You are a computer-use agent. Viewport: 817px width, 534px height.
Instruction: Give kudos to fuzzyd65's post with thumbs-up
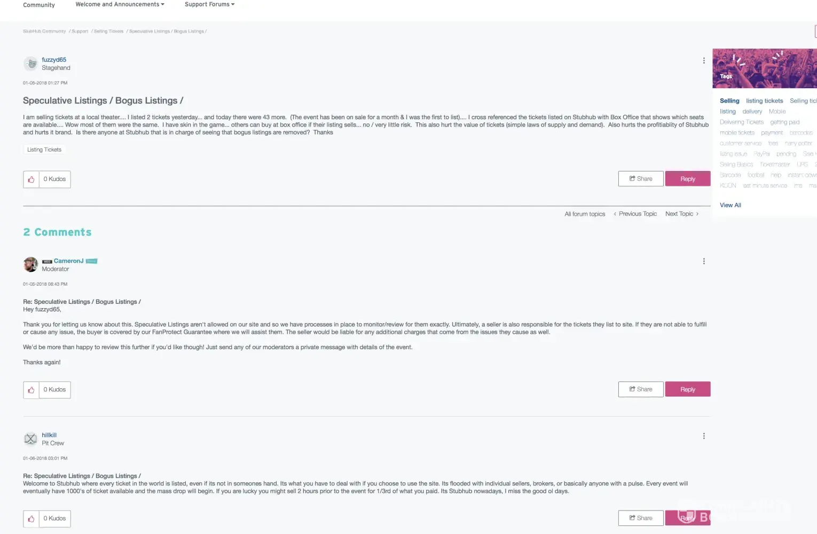coord(31,179)
